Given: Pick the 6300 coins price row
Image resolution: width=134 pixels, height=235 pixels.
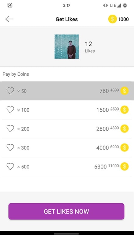Looking at the screenshot, I should tap(67, 167).
